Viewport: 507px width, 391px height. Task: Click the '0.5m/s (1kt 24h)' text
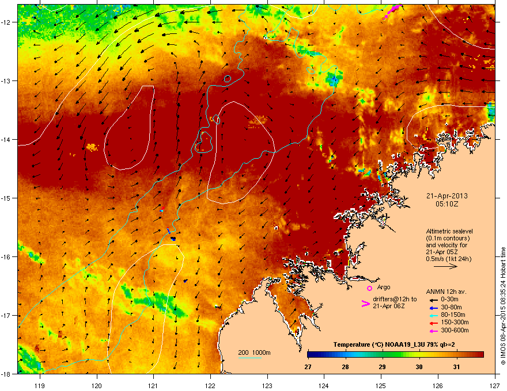coord(449,259)
